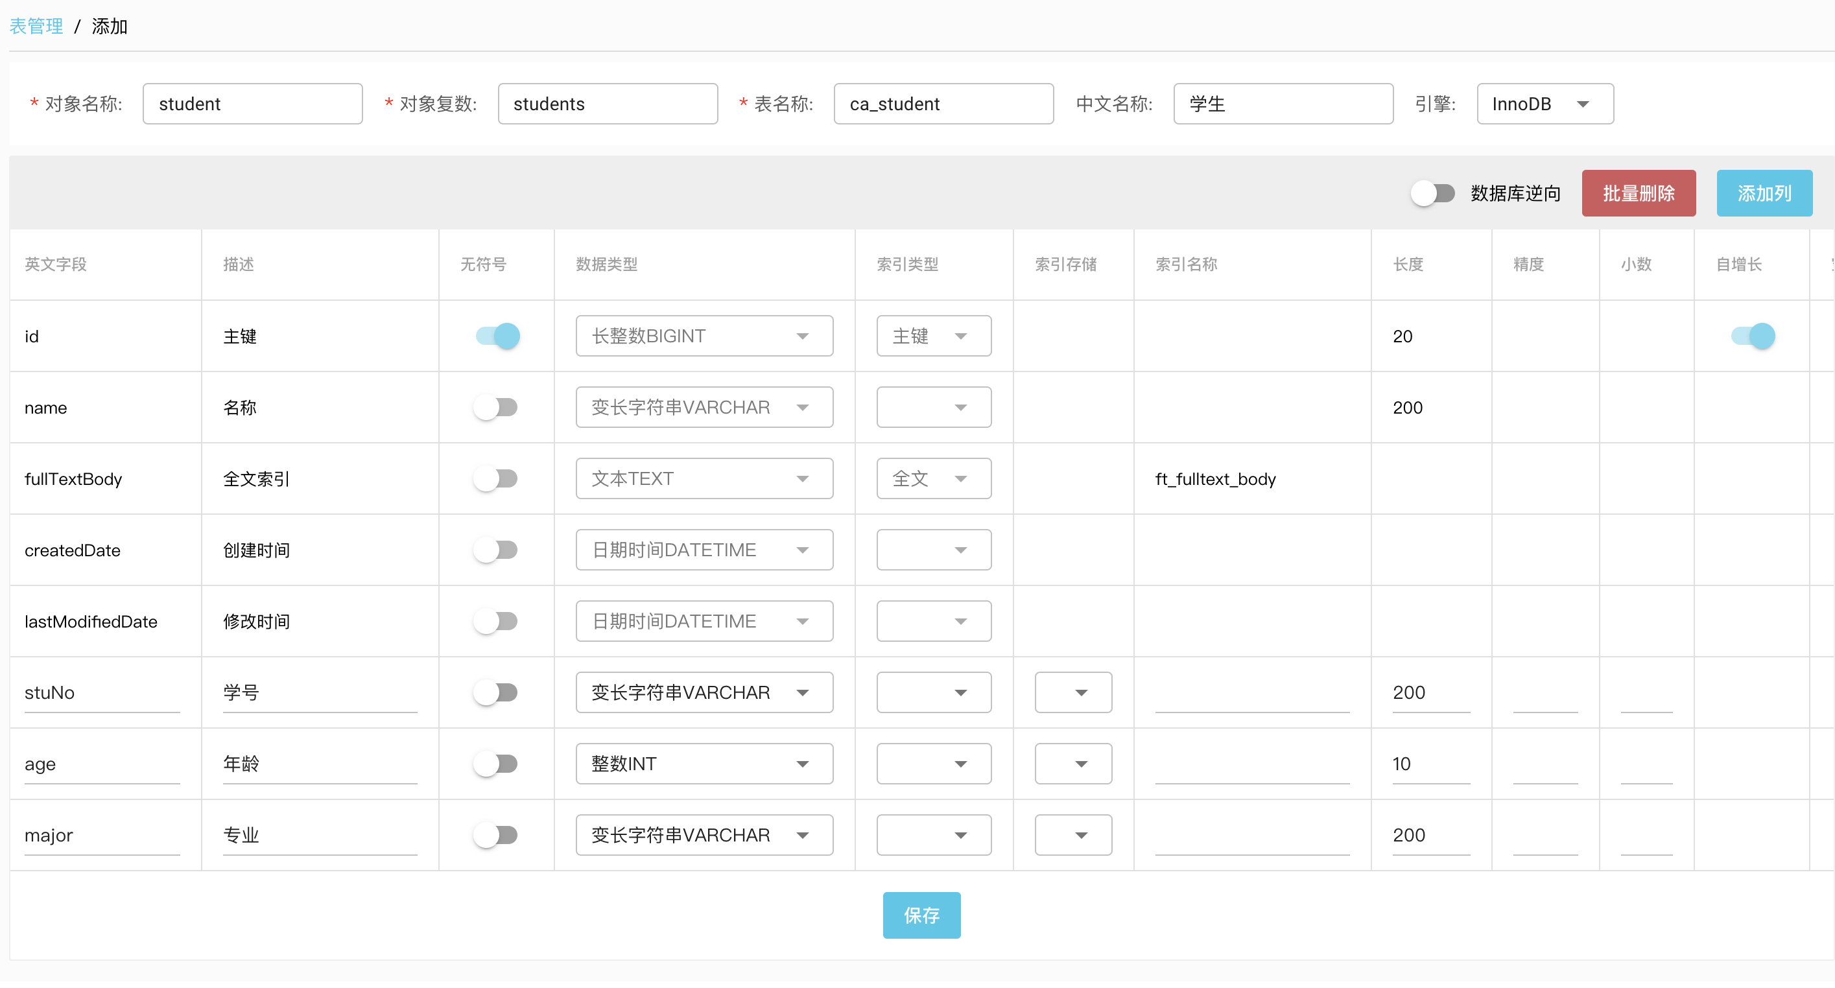Open the 全文 index type dropdown for fullTextBody
1835x988 pixels.
click(x=933, y=478)
